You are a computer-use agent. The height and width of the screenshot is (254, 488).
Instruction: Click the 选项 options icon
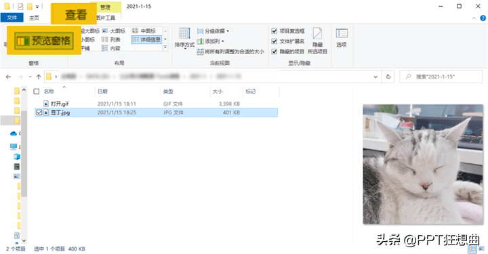[342, 38]
